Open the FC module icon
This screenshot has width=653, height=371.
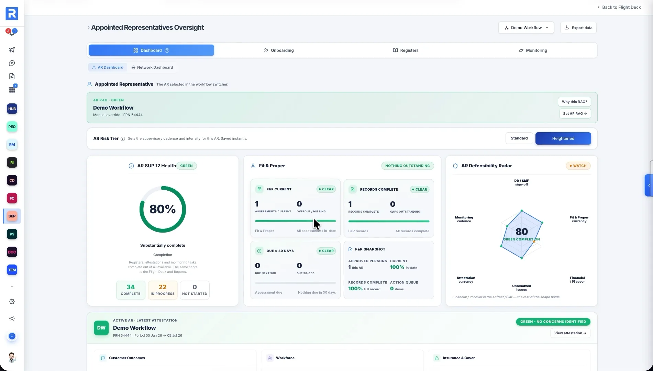(x=12, y=198)
